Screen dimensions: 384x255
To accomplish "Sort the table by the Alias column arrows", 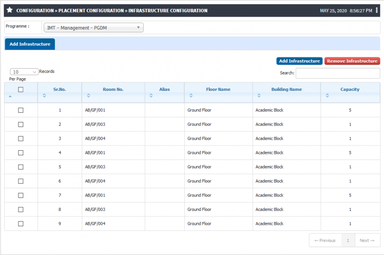I will coord(151,96).
